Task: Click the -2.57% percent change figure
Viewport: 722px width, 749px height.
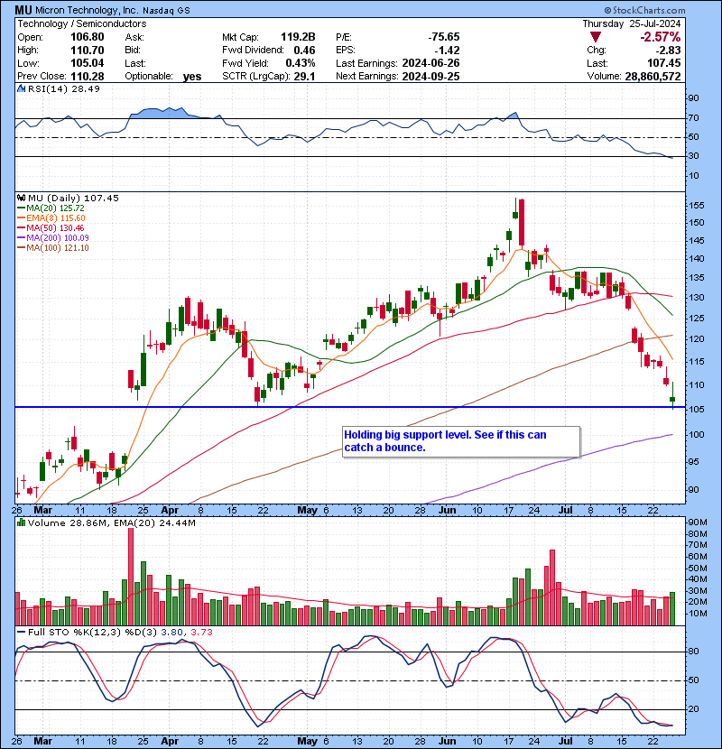Action: [x=661, y=37]
